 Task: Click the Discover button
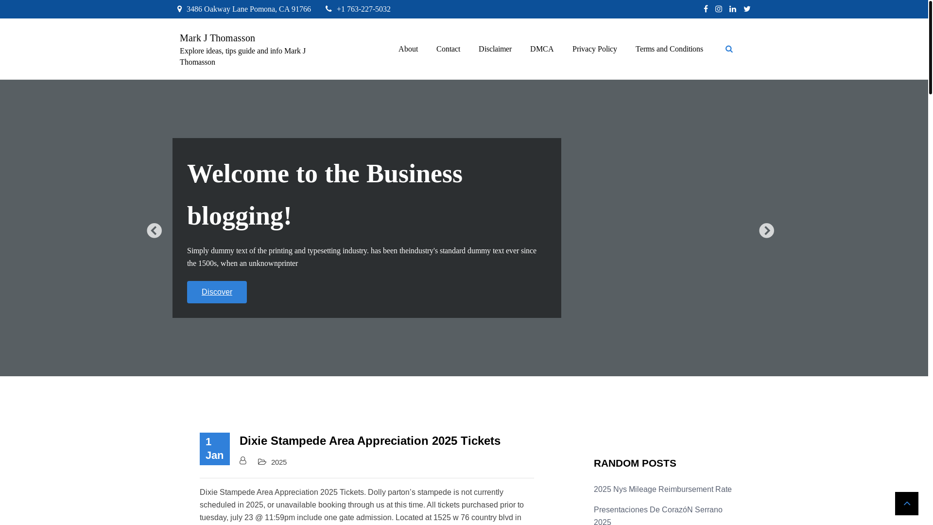[217, 292]
